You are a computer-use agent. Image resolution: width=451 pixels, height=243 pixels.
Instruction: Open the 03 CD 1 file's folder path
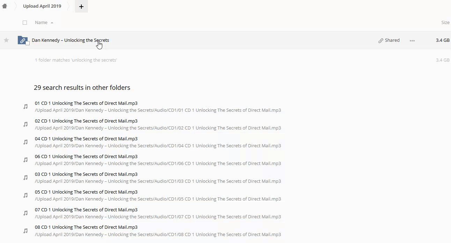coord(158,181)
